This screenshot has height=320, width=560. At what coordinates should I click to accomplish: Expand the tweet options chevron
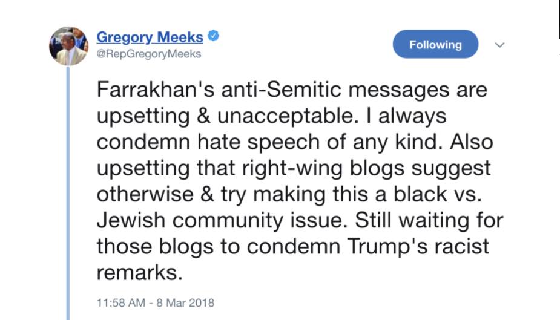pos(499,45)
